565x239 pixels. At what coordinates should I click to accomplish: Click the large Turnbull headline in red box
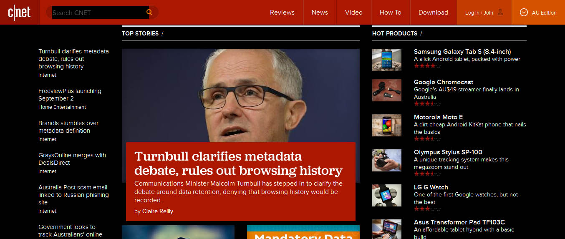(238, 163)
